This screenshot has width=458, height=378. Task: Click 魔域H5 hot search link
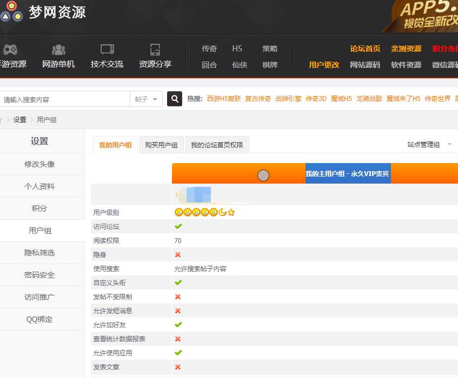341,99
